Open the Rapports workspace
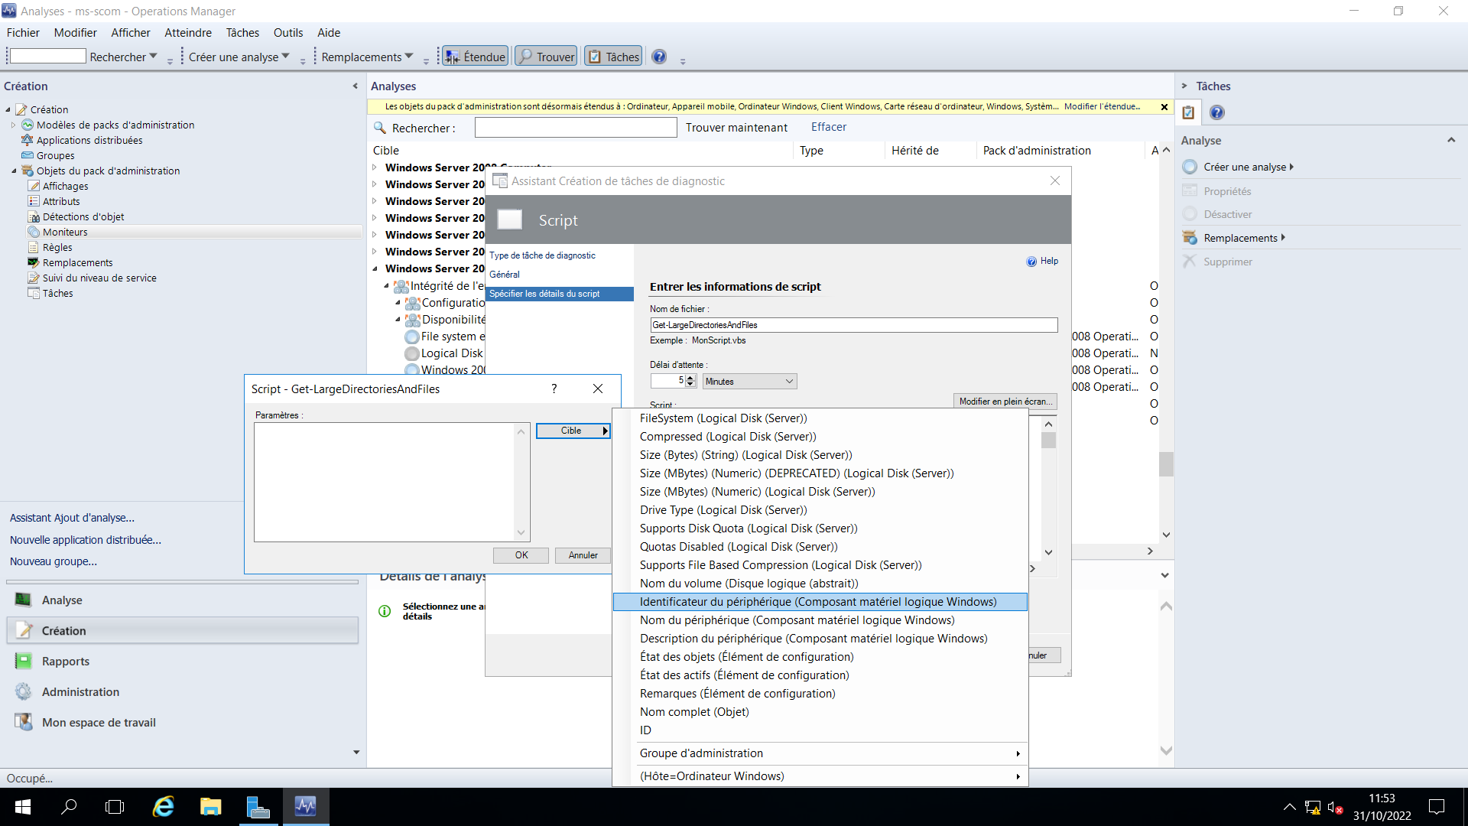1468x826 pixels. tap(65, 661)
